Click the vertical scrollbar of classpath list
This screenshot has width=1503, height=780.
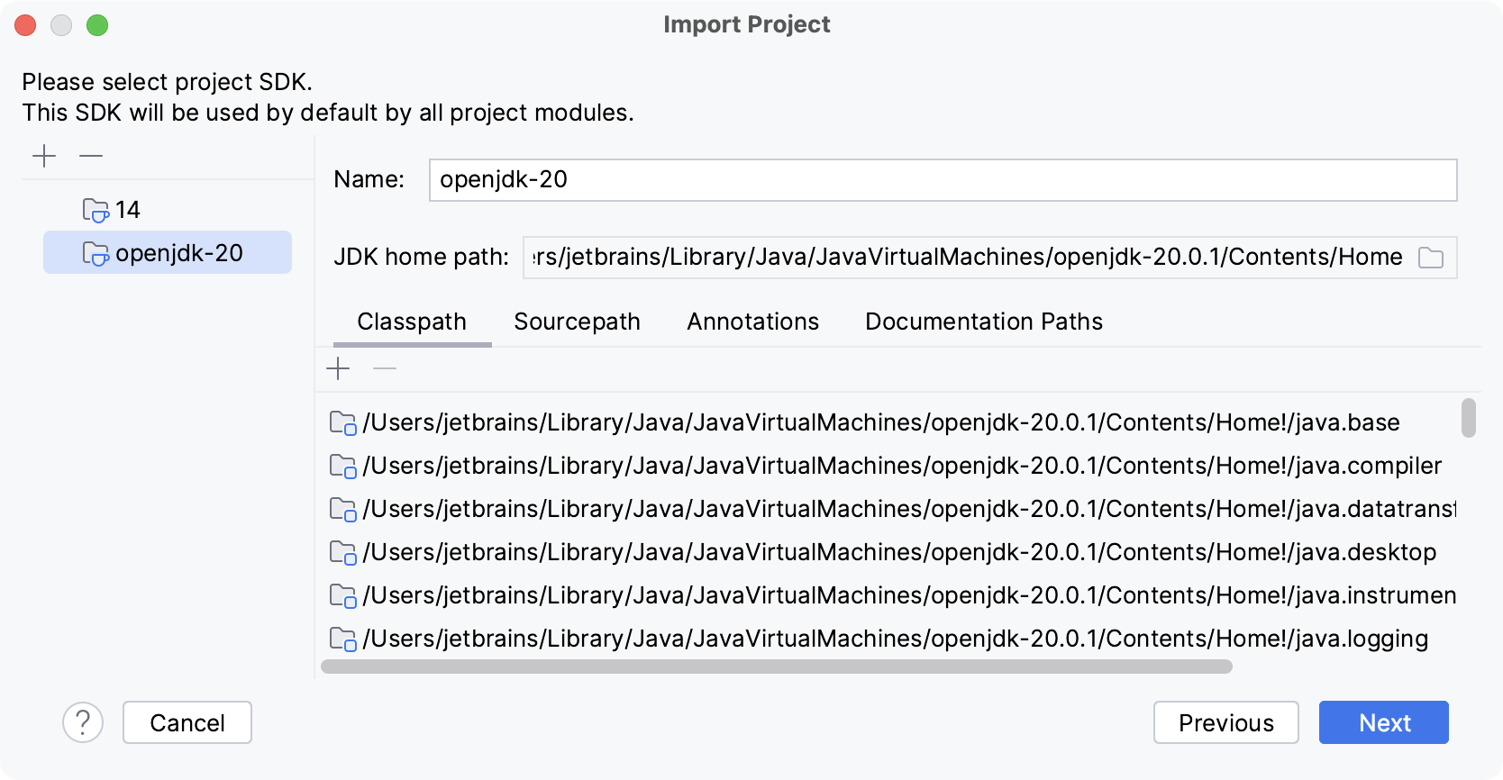pyautogui.click(x=1468, y=418)
